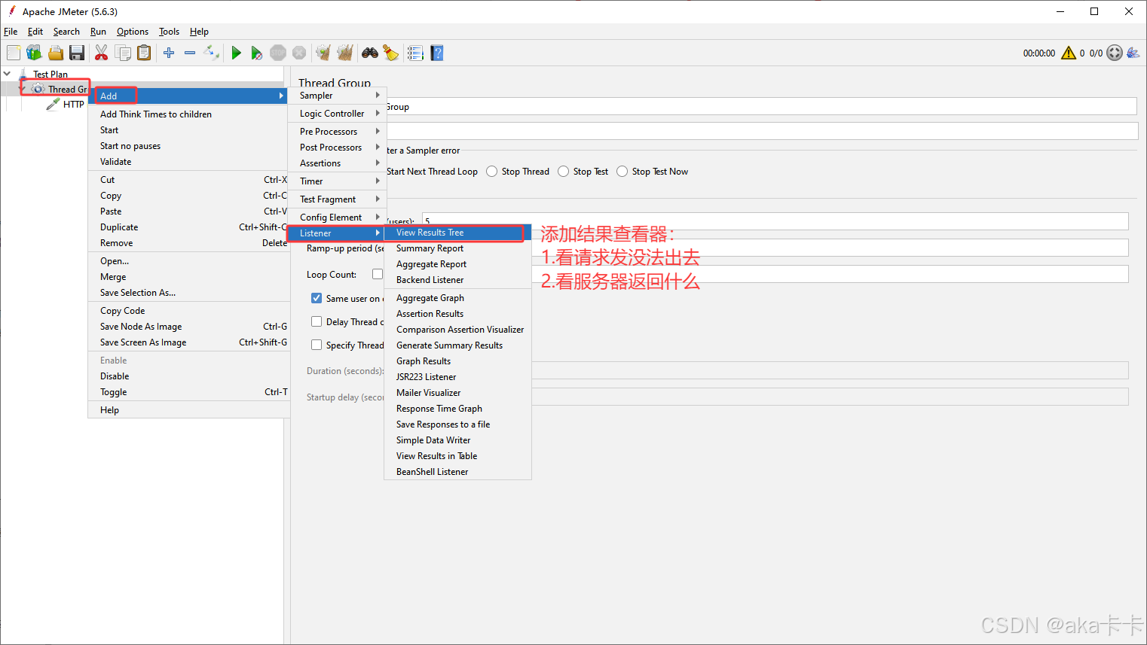Select Duplicate in context menu
The width and height of the screenshot is (1147, 645).
point(188,227)
